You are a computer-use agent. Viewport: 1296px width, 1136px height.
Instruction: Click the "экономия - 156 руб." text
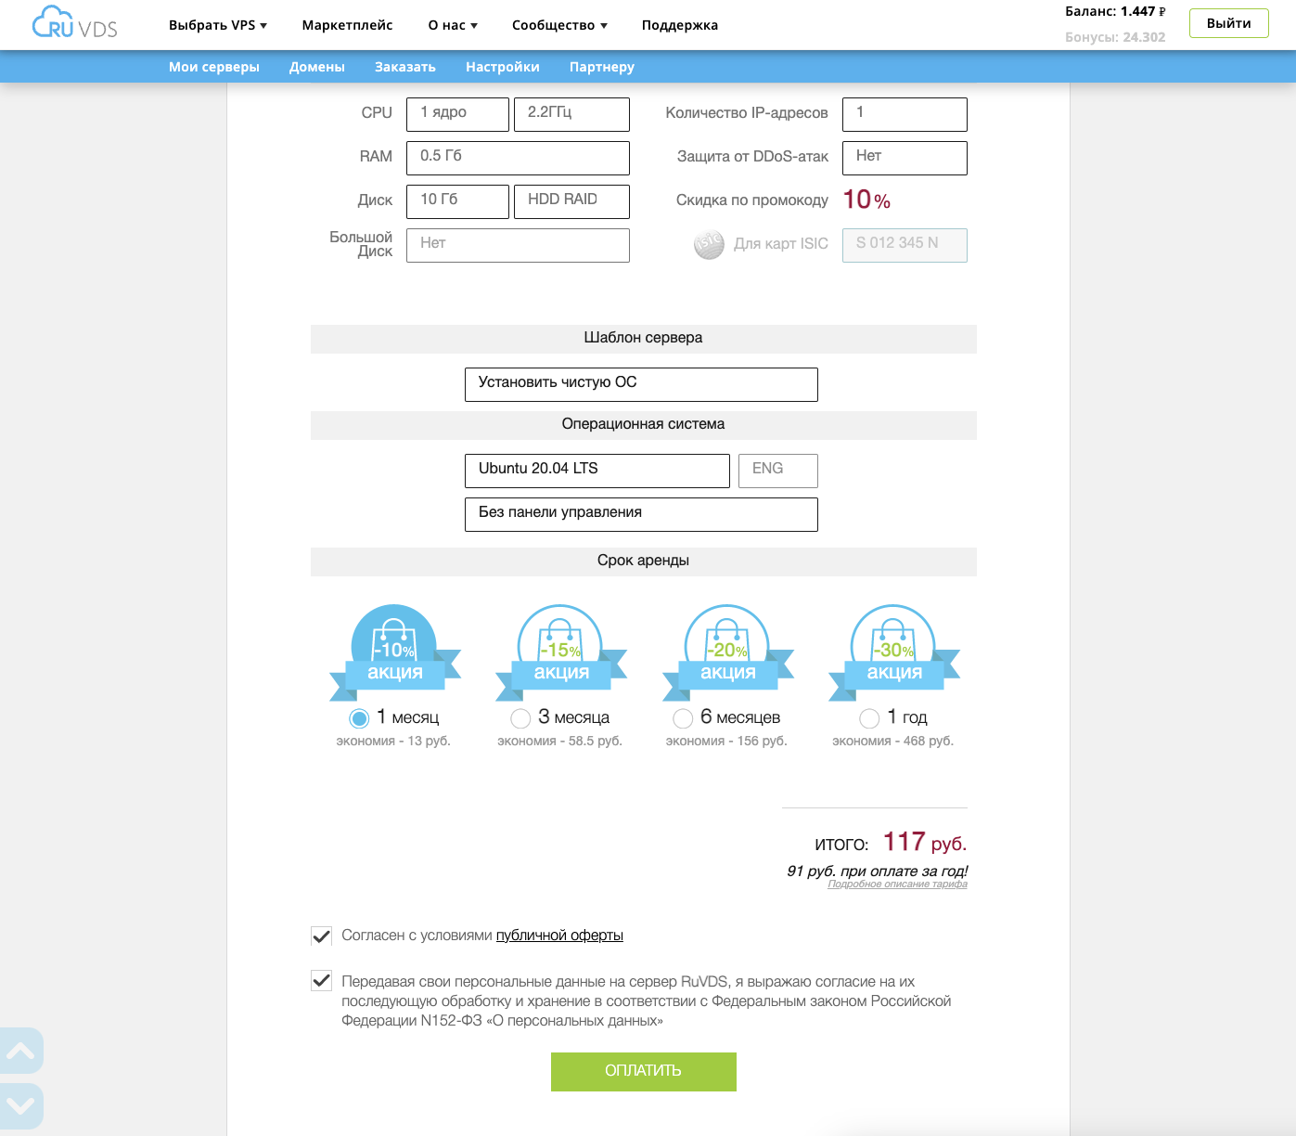click(x=726, y=741)
